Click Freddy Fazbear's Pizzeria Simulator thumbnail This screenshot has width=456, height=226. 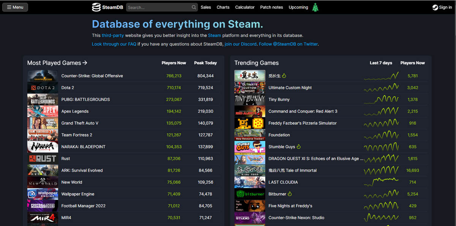point(250,123)
